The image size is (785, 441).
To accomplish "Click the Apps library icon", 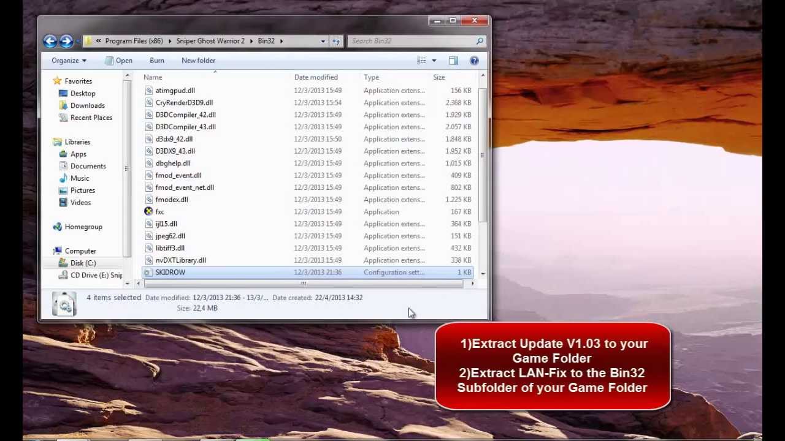I will point(63,154).
